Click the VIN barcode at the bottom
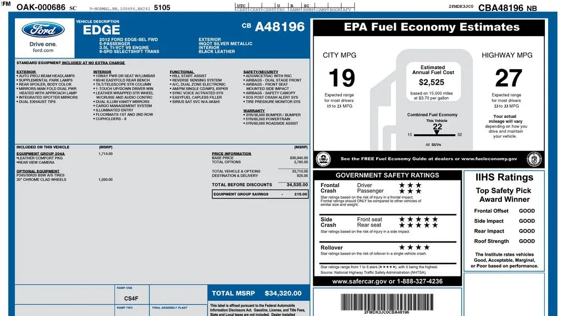Viewport: 563px width, 316px height. pos(387,302)
